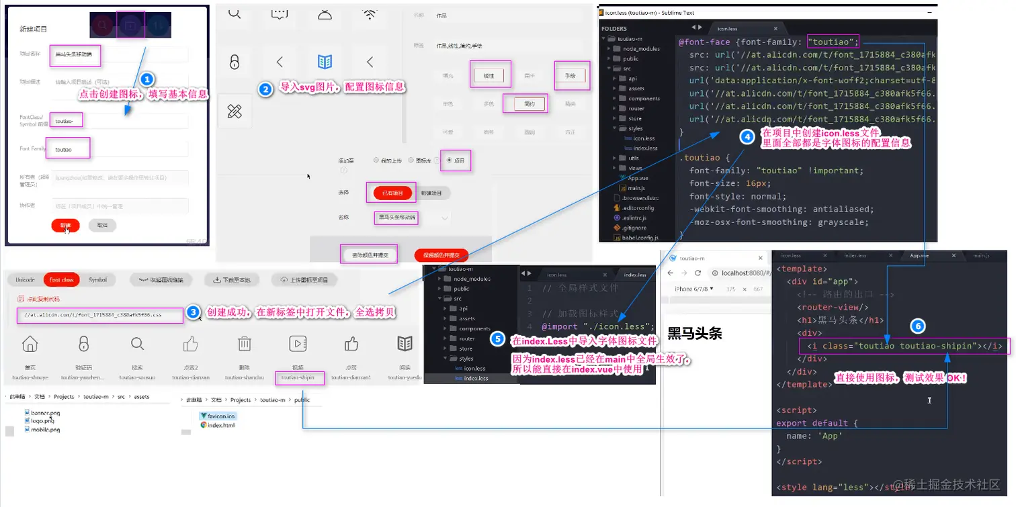
Task: Switch to 已有项目 option
Action: pos(392,193)
